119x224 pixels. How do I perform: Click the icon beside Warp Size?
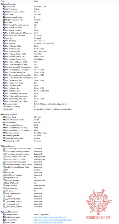point(4,38)
